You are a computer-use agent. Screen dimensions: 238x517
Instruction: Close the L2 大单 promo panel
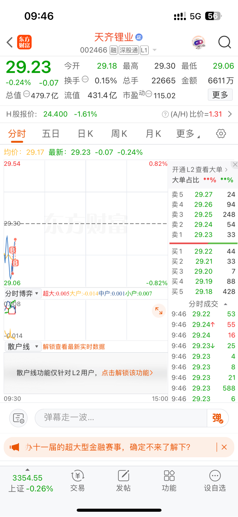(x=235, y=165)
